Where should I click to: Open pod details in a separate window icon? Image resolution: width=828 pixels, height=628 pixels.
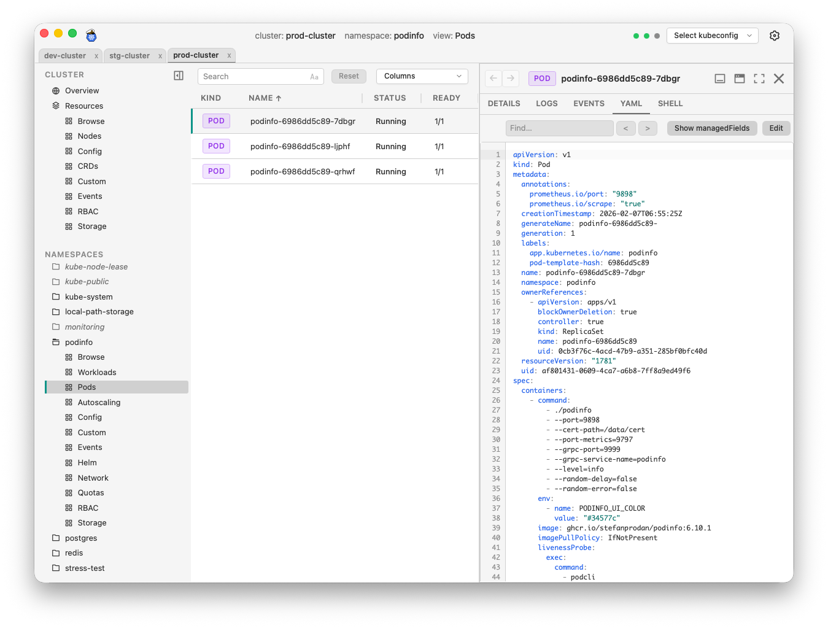739,79
